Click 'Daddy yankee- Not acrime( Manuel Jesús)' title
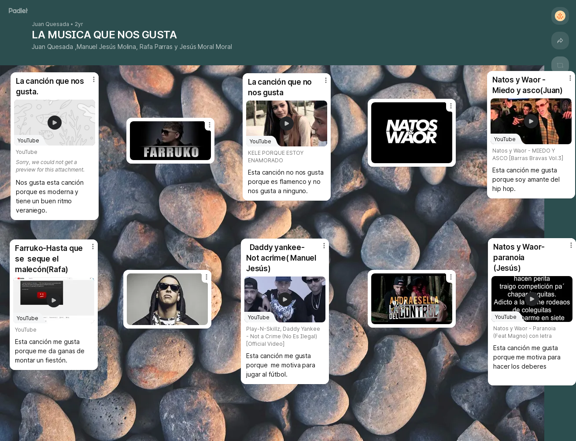This screenshot has height=441, width=576. (281, 258)
